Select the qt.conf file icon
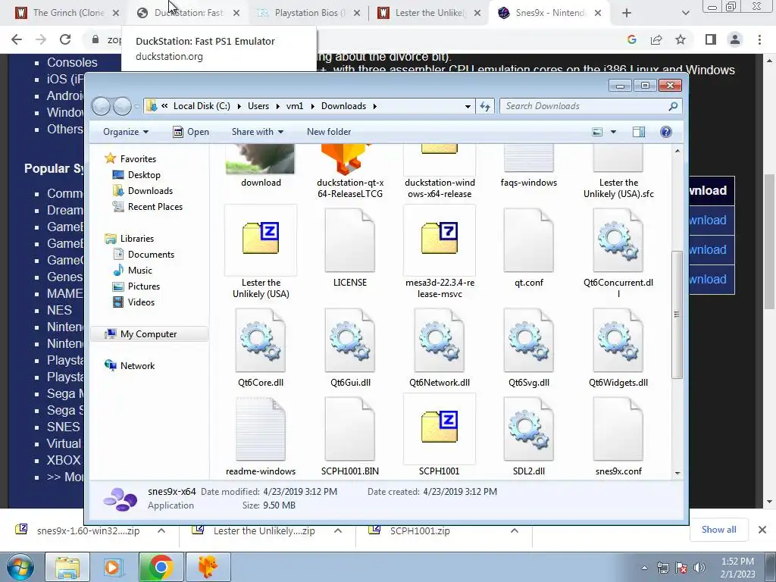The image size is (776, 582). coord(528,240)
